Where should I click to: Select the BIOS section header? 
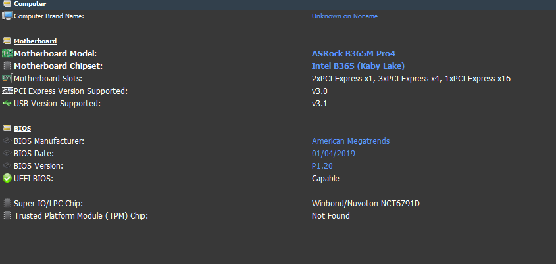pyautogui.click(x=22, y=128)
